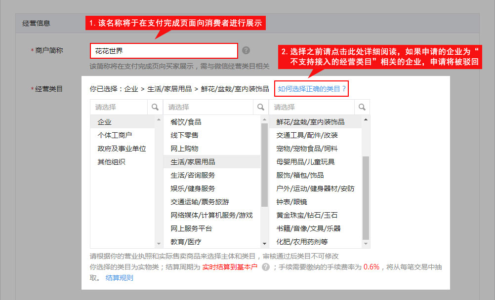Screen dimensions: 495x300
Task: Choose 网上购物 in second column
Action: (x=184, y=149)
